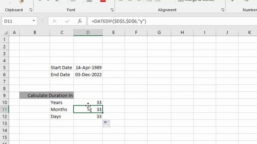The width and height of the screenshot is (257, 144).
Task: Click the Enter formula checkmark icon
Action: click(x=67, y=21)
